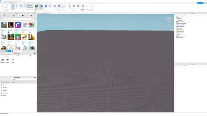Image resolution: width=207 pixels, height=116 pixels.
Task: Open Terrain Editor Region tab
Action: tap(18, 56)
